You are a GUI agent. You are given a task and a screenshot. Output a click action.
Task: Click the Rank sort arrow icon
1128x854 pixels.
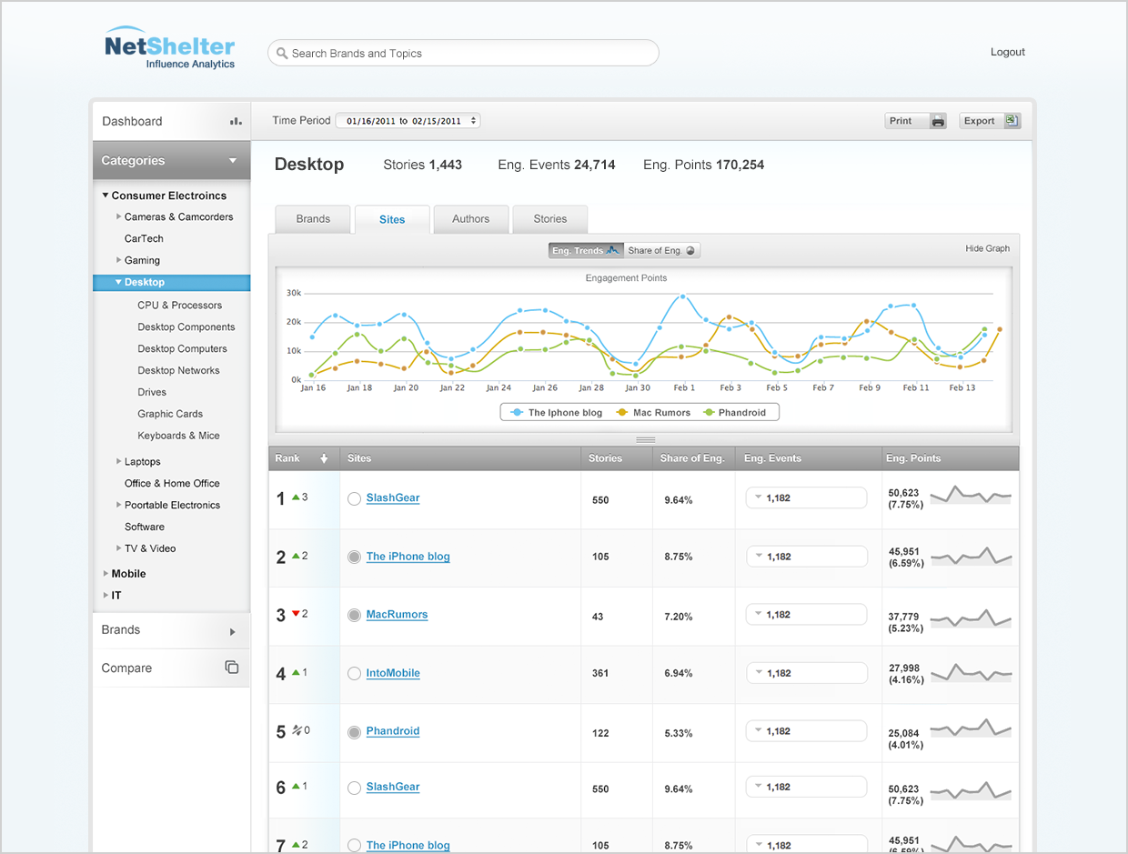pyautogui.click(x=324, y=458)
